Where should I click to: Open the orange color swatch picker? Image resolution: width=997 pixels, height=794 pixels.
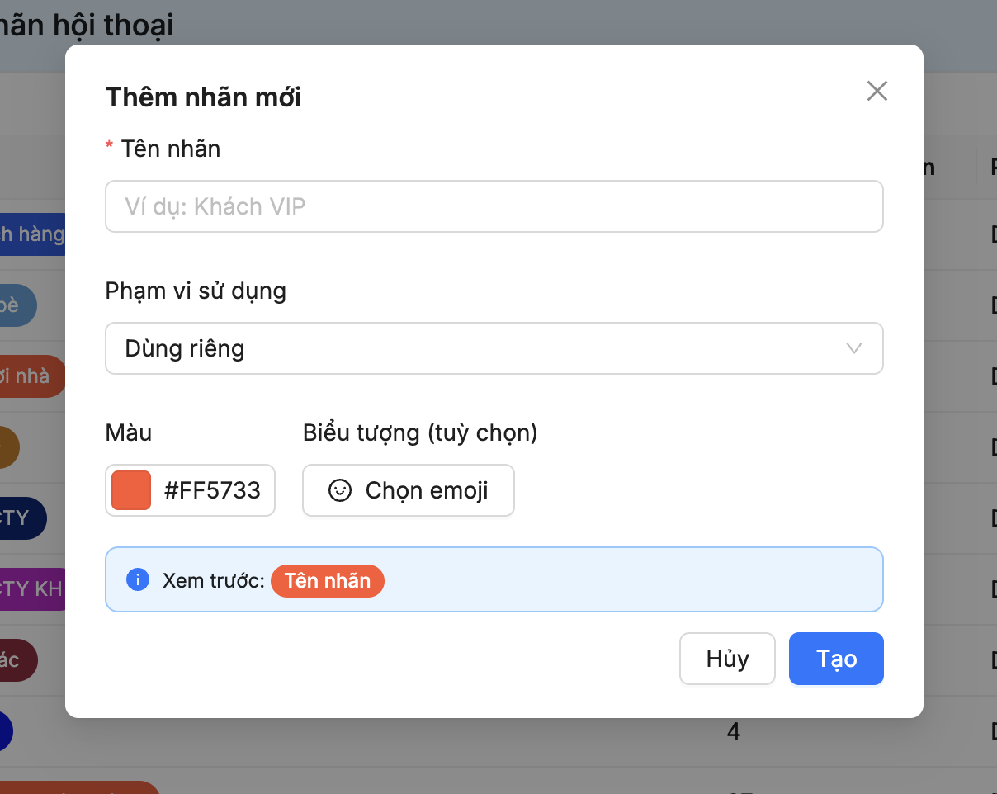pos(131,490)
